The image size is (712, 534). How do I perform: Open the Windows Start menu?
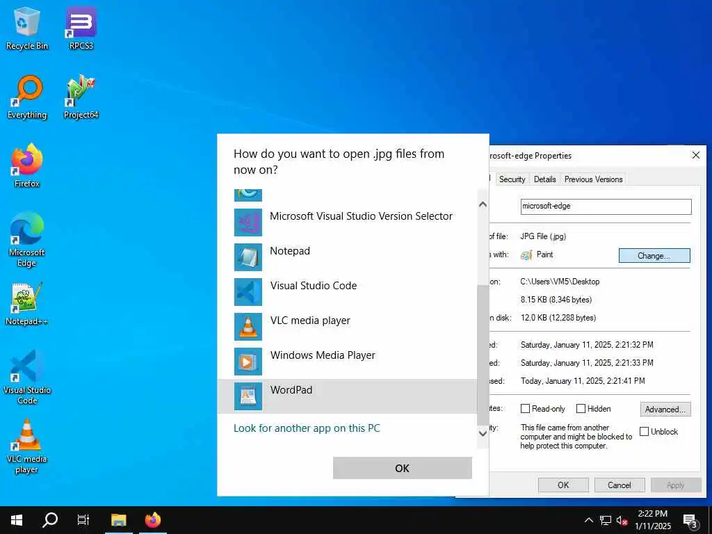(x=17, y=520)
